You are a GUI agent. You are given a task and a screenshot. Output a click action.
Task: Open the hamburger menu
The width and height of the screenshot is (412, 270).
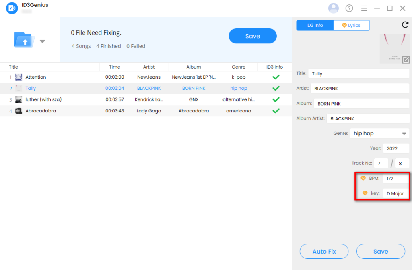[x=364, y=8]
